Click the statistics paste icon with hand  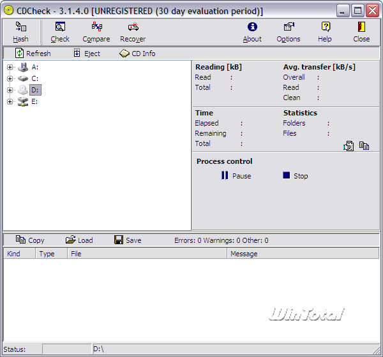pyautogui.click(x=349, y=146)
